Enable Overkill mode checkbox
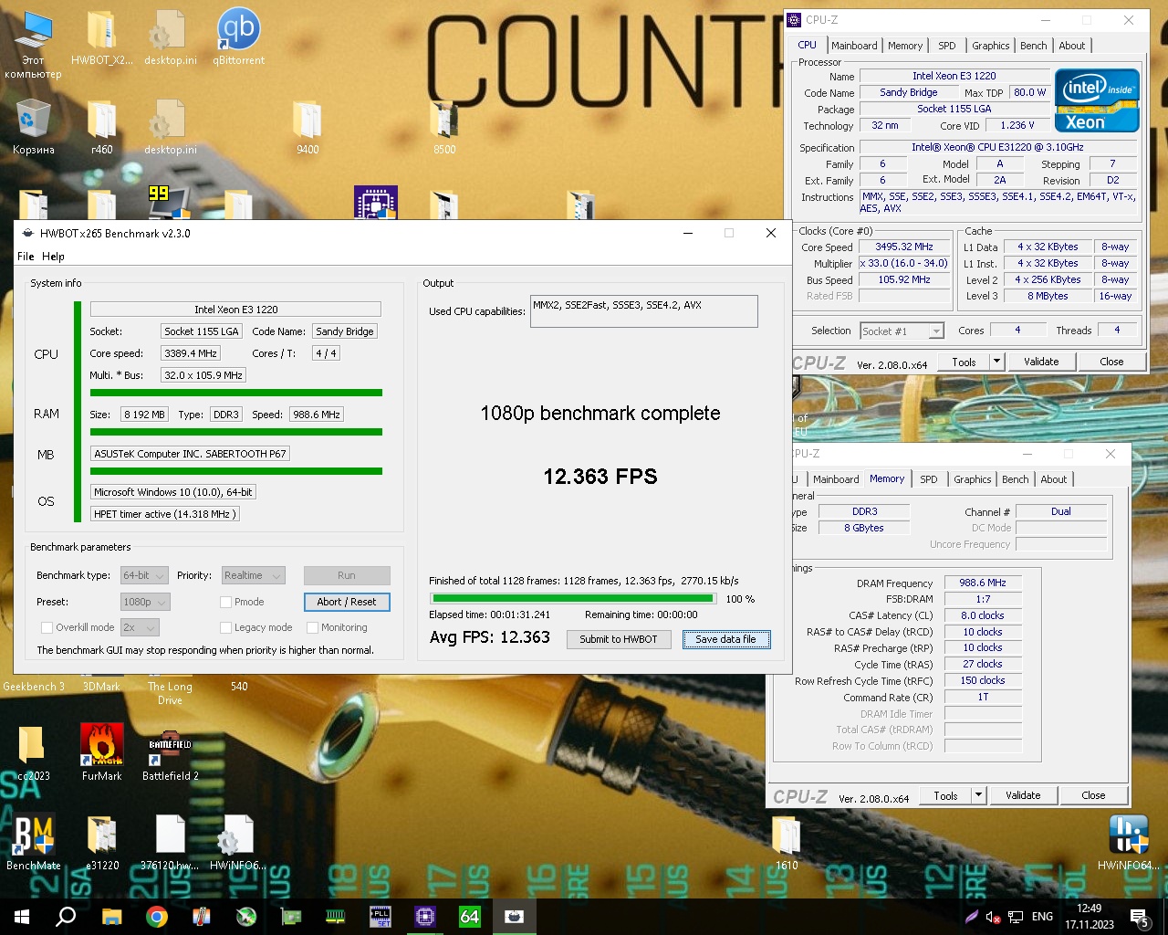Screen dimensions: 1168x935 point(47,627)
